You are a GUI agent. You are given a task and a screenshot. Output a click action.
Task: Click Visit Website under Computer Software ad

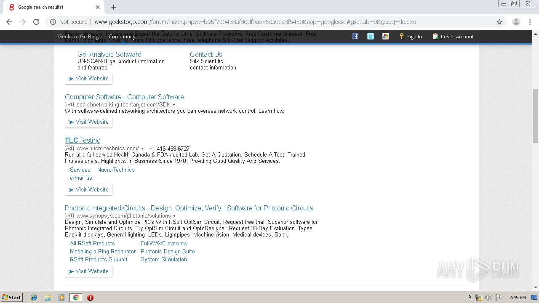[x=88, y=122]
